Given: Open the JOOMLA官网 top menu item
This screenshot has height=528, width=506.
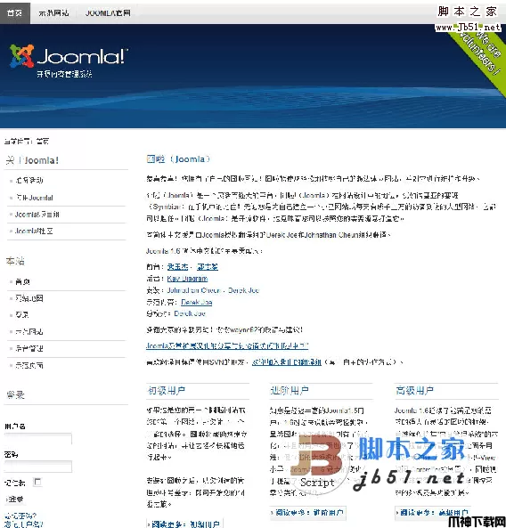Looking at the screenshot, I should 108,13.
